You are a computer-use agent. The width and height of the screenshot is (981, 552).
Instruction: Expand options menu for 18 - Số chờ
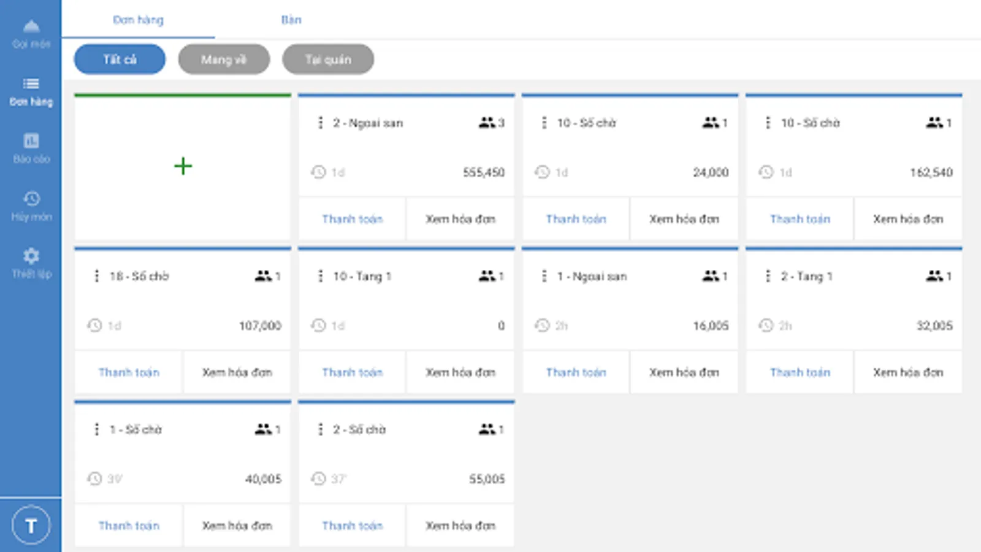point(96,276)
